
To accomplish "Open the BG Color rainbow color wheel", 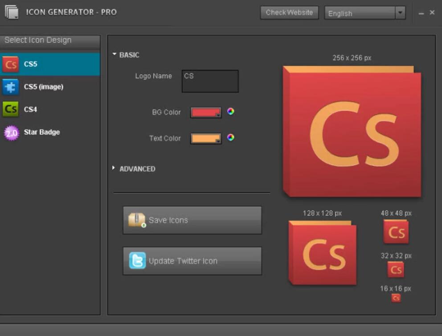I will [x=231, y=112].
